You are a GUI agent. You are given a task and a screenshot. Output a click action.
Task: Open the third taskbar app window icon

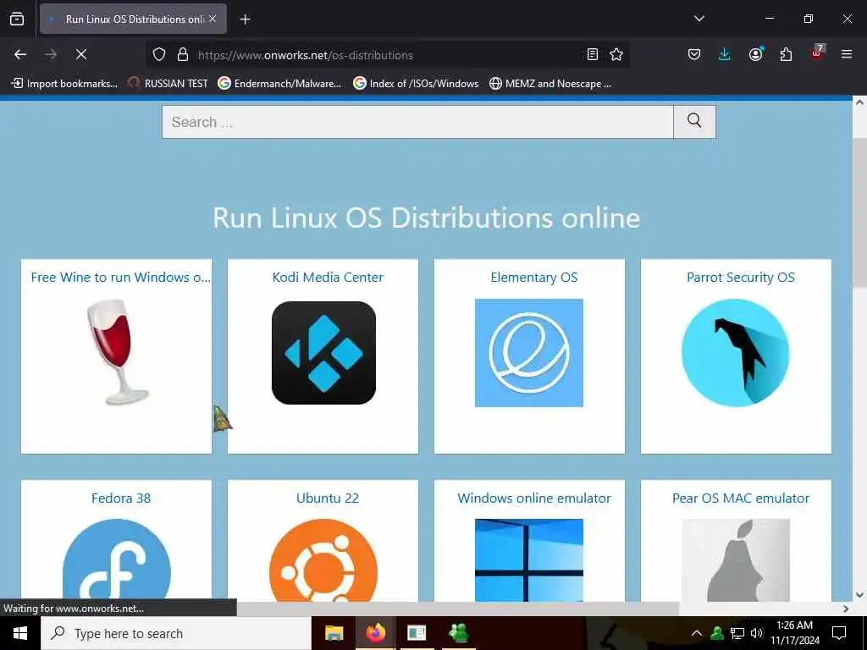point(417,633)
